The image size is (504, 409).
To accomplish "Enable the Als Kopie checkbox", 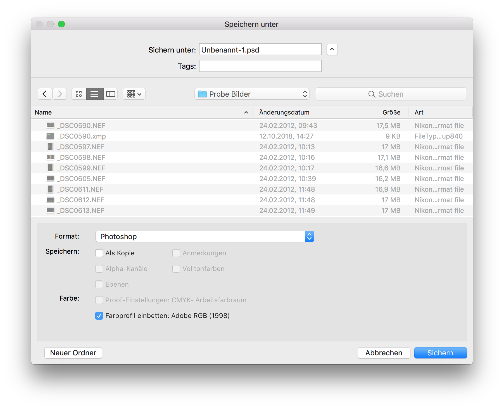I will click(99, 253).
